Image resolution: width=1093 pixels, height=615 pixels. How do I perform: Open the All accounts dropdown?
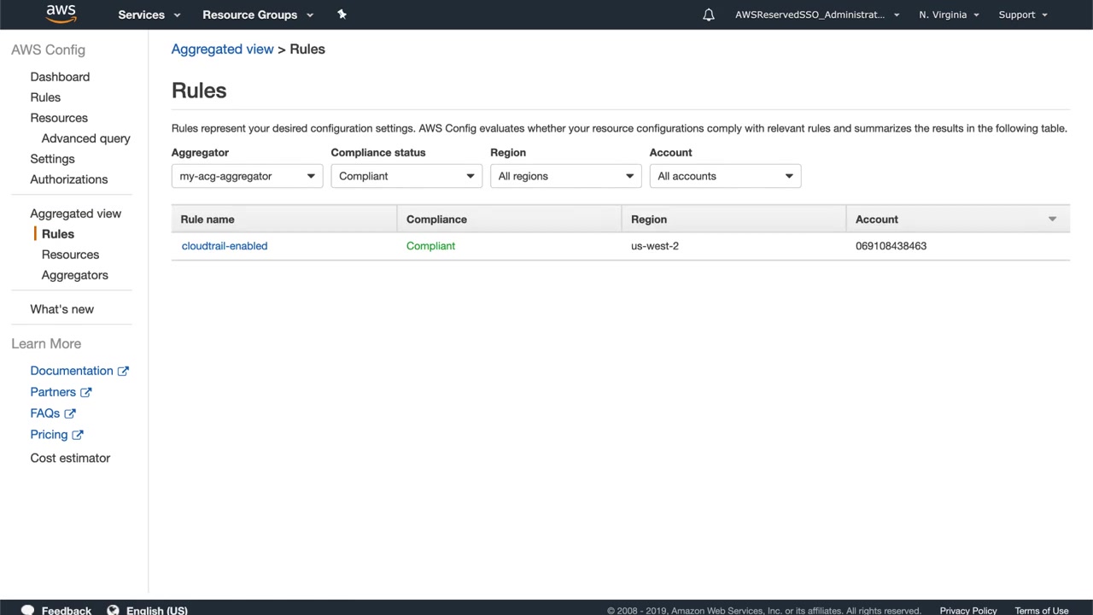(x=725, y=176)
